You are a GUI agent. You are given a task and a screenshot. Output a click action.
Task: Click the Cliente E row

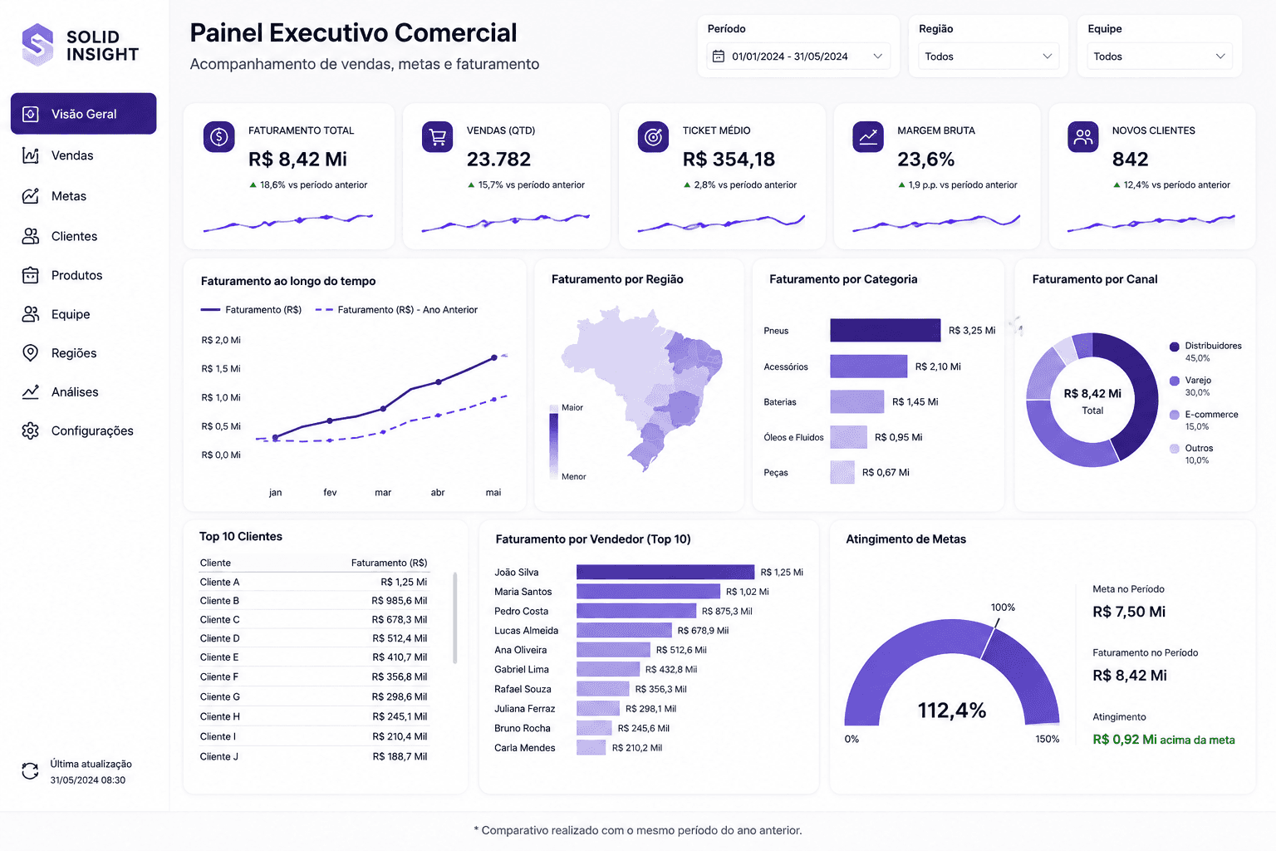313,657
